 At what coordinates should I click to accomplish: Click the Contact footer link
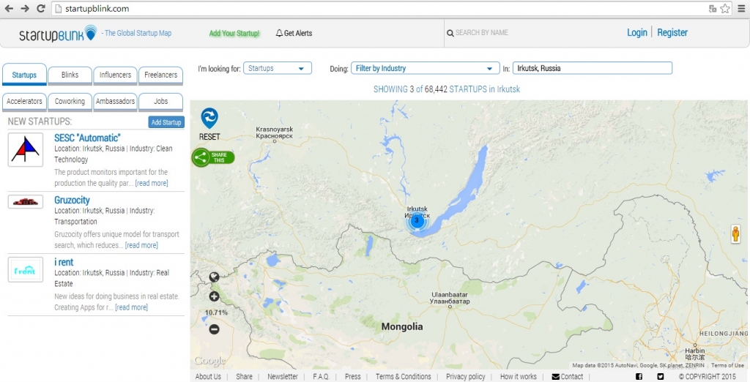[568, 377]
